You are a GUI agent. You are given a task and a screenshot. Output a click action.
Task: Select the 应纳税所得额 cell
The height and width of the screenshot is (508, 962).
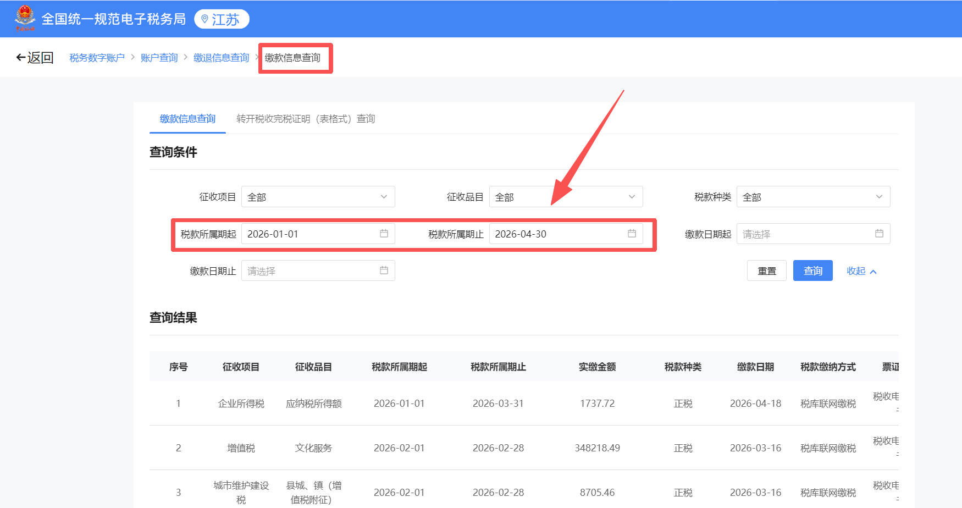(313, 404)
